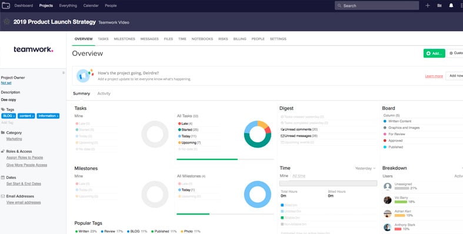463x234 pixels.
Task: Click Give More People Access link
Action: click(27, 165)
